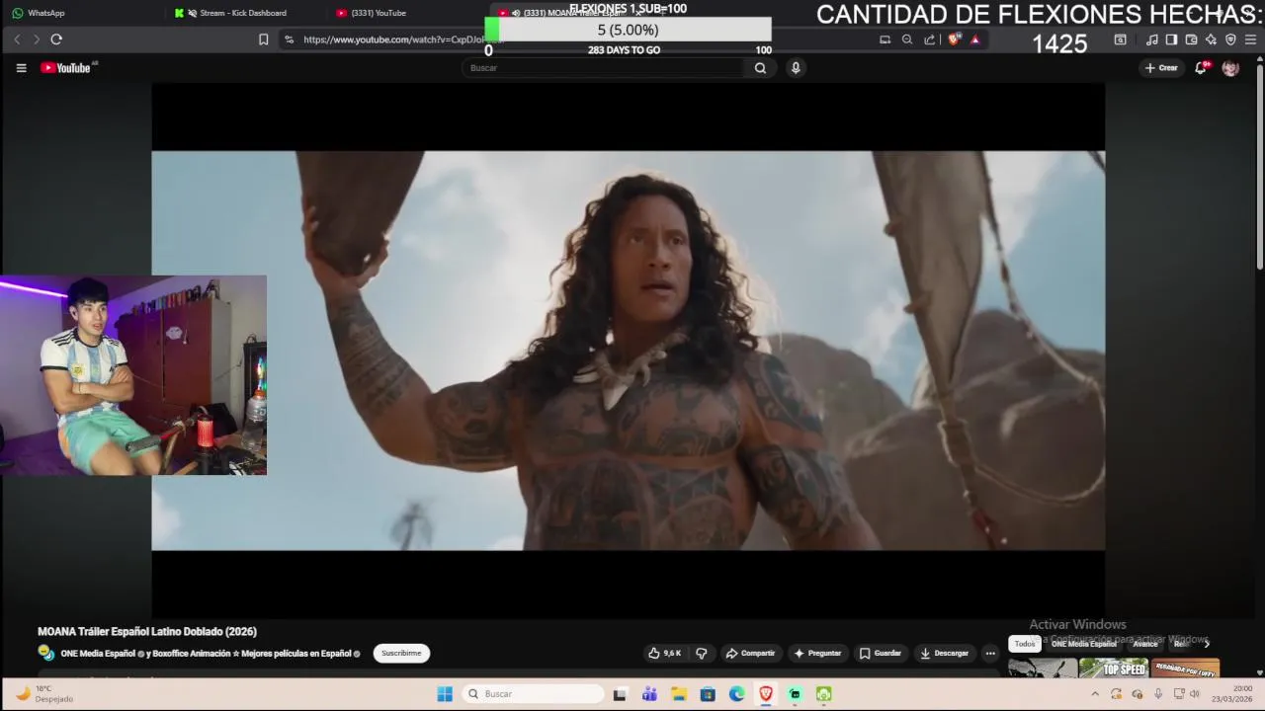Open Microsoft Edge from the taskbar
This screenshot has height=711, width=1265.
click(x=737, y=694)
